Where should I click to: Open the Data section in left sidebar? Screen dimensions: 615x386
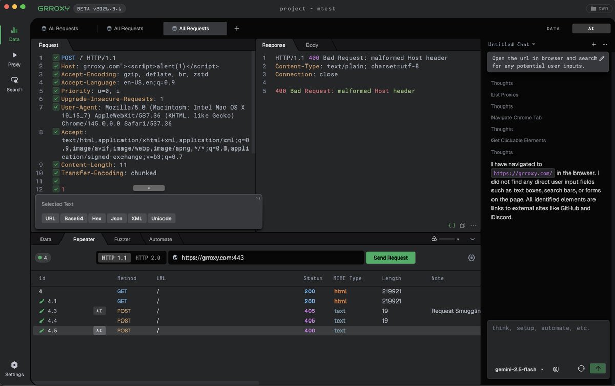tap(14, 34)
